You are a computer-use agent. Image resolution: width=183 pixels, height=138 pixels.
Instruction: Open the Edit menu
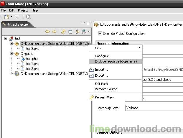point(12,10)
